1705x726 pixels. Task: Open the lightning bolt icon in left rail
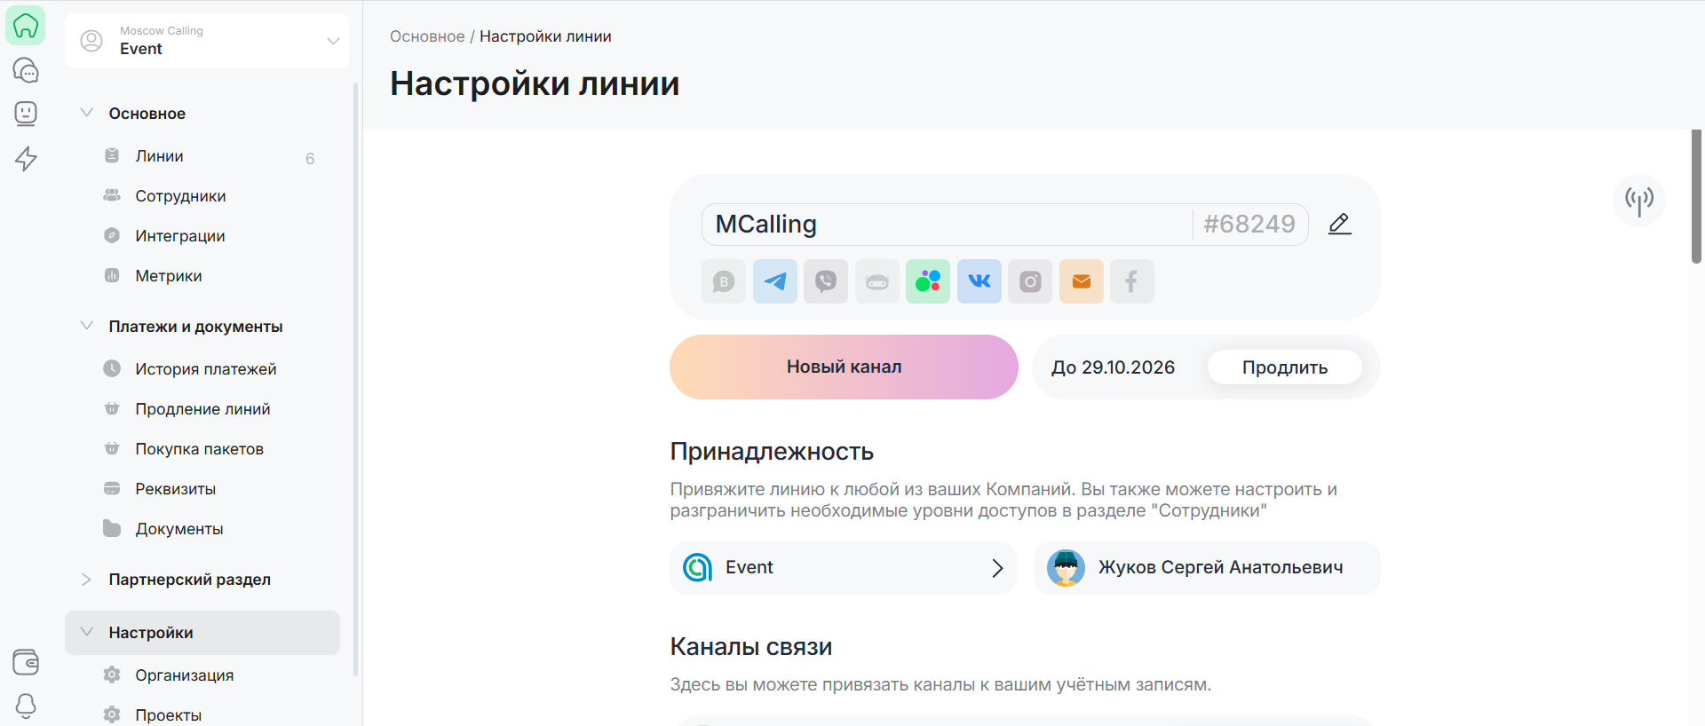coord(26,159)
